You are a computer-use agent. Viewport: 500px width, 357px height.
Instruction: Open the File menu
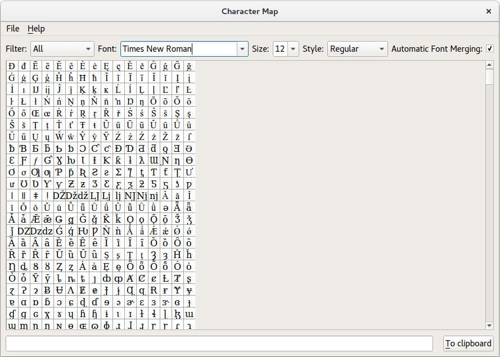pos(12,29)
